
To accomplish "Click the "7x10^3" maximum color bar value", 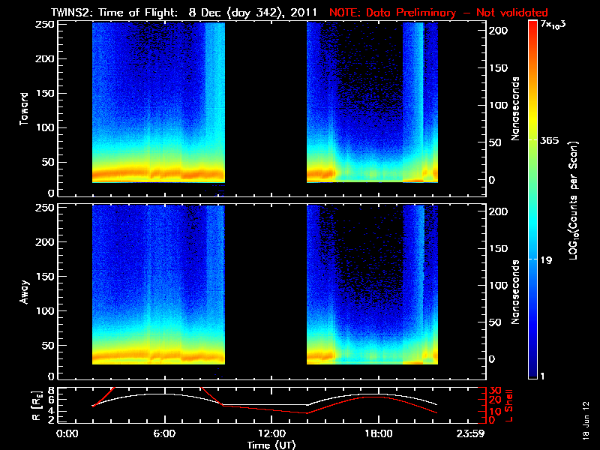I will 553,25.
